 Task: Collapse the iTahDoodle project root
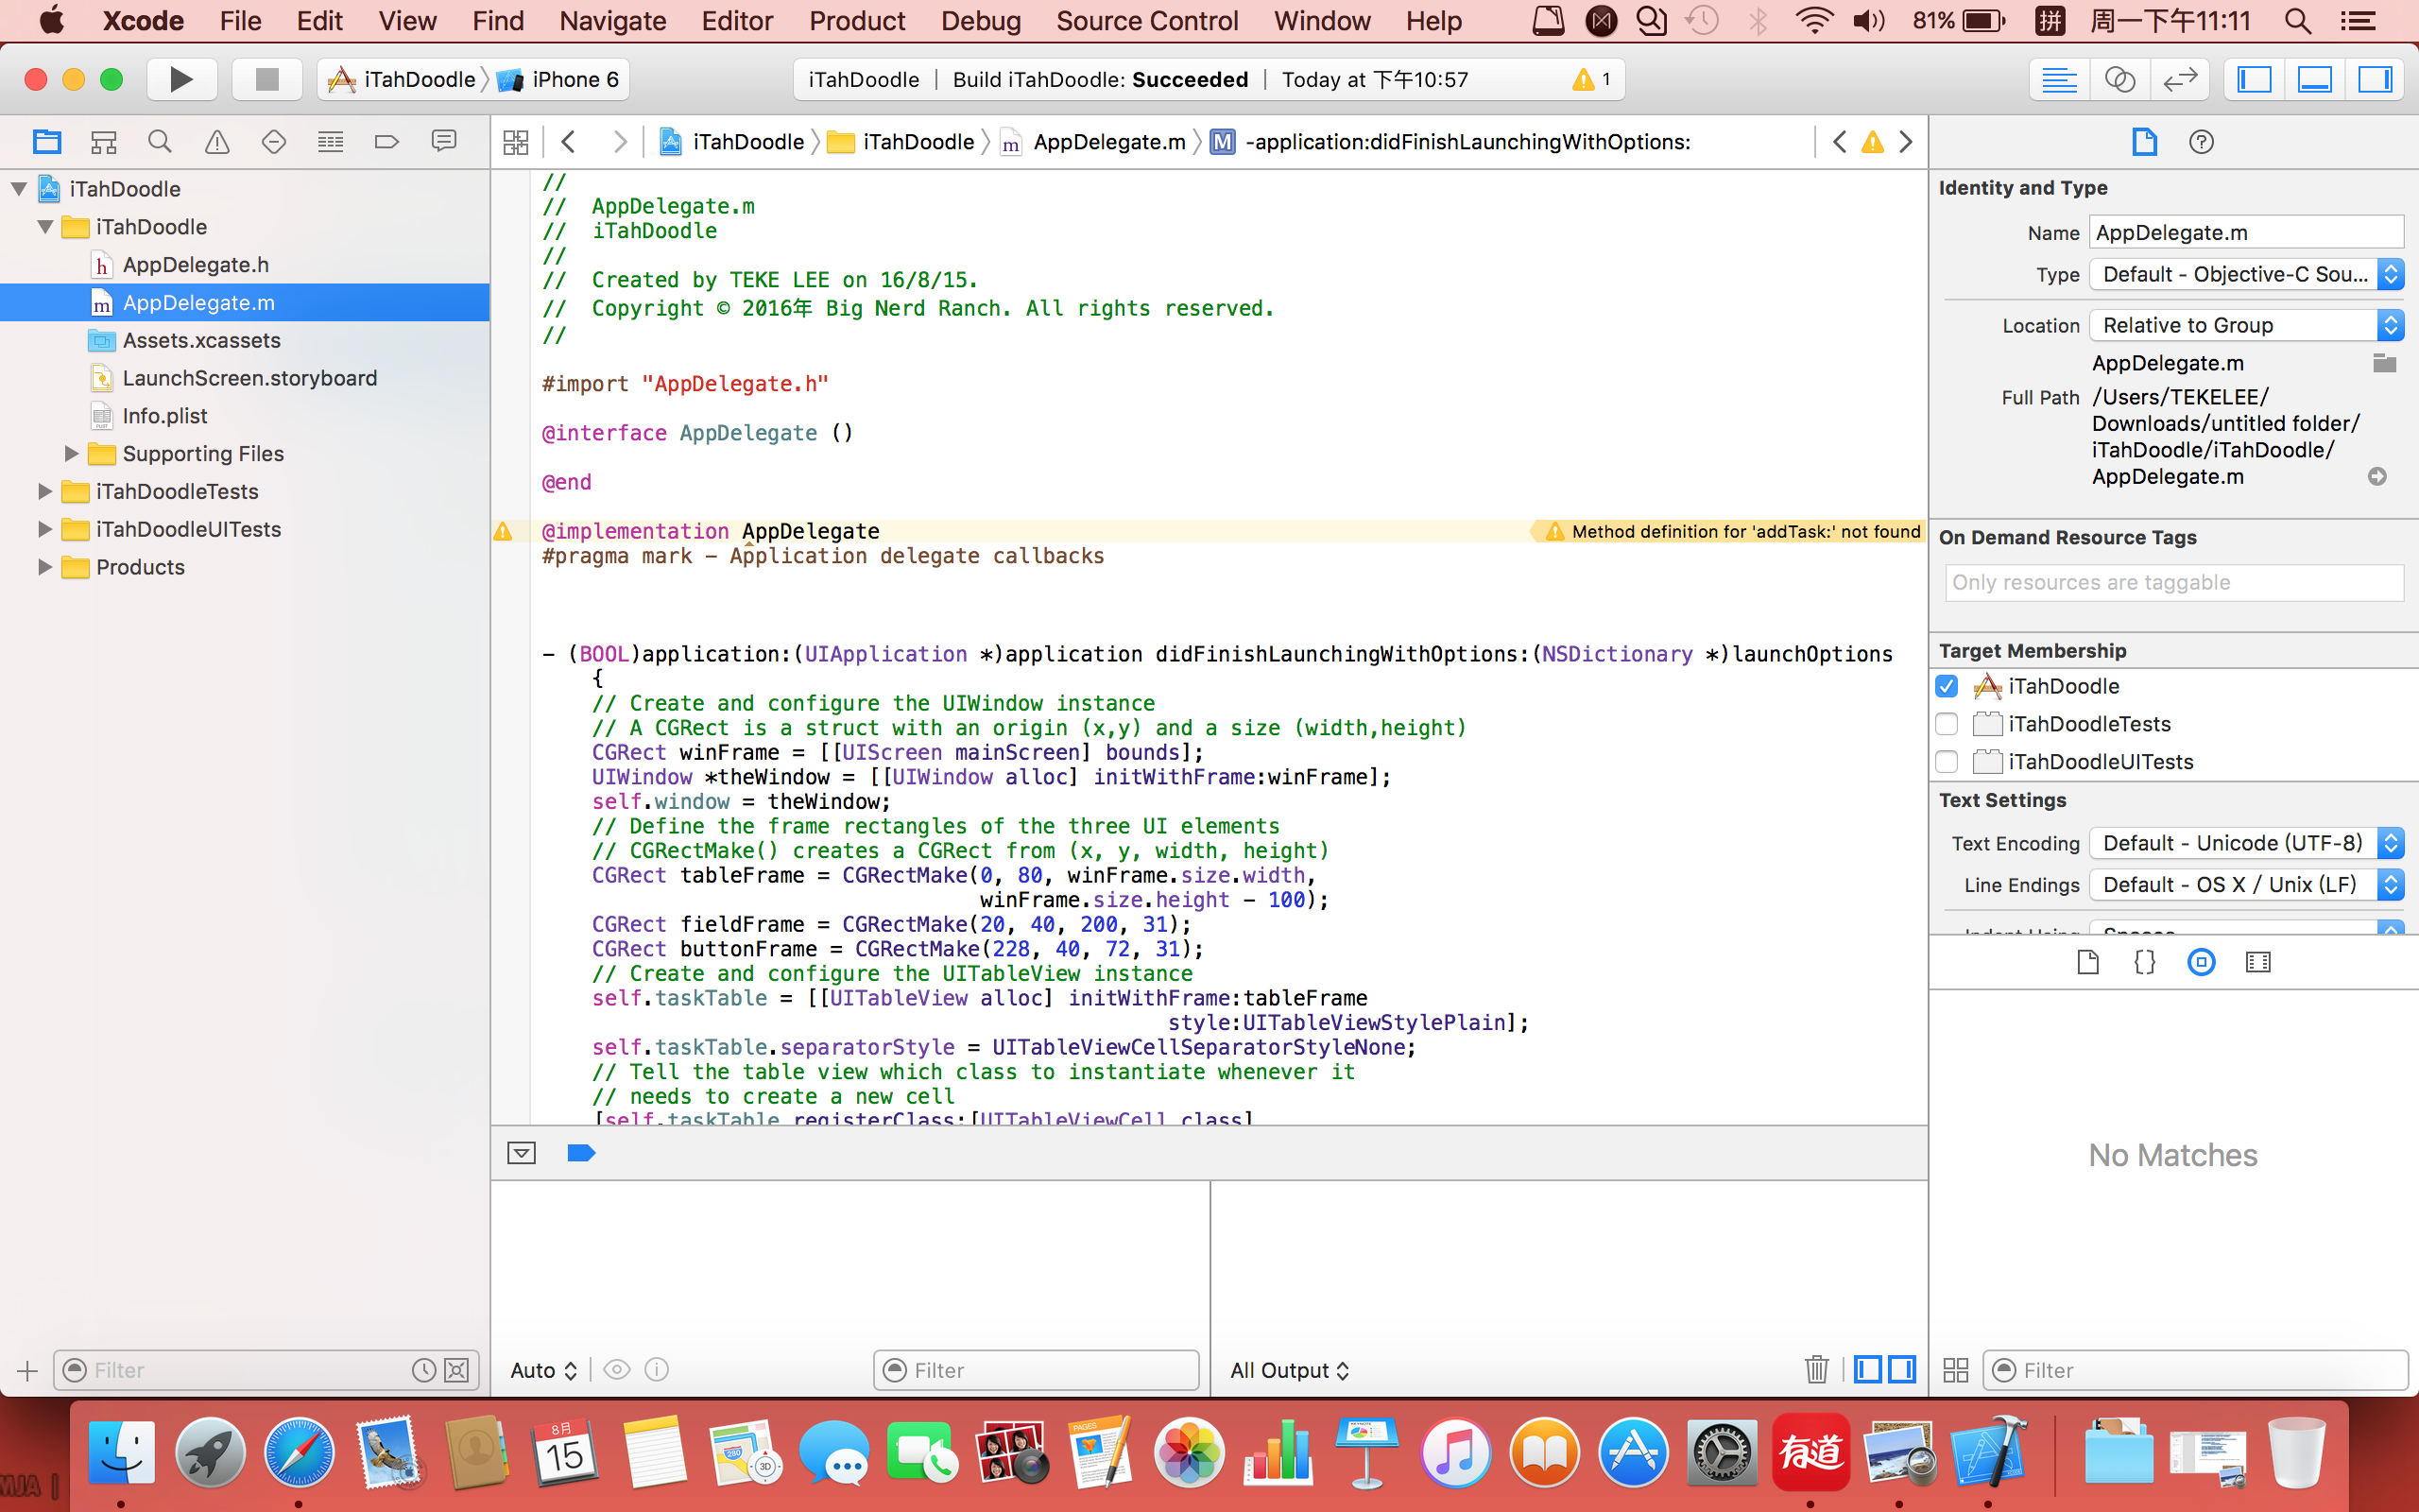pos(19,189)
